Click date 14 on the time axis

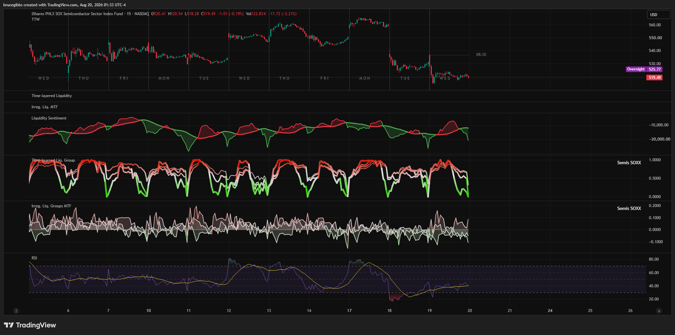(309, 311)
